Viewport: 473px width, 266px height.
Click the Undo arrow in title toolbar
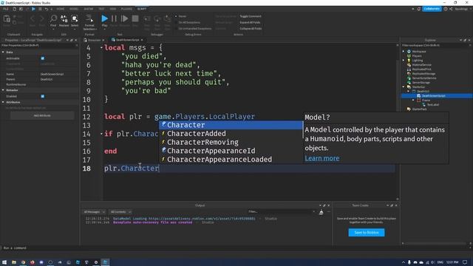47,9
